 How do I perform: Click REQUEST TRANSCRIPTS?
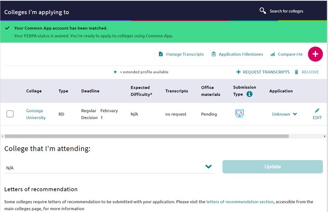(x=266, y=72)
